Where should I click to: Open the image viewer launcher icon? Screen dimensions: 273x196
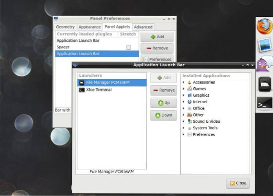click(264, 46)
